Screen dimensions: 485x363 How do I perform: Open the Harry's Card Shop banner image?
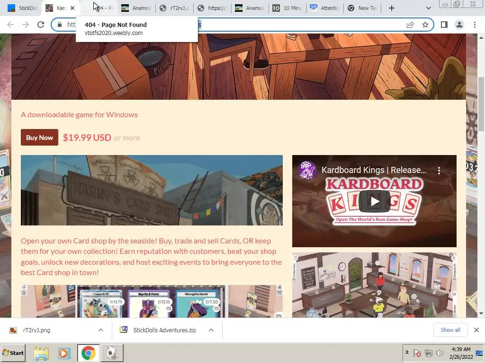pos(152,190)
